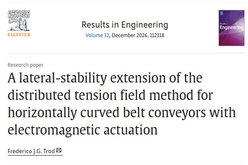The height and width of the screenshot is (165, 248).
Task: Click the horizontal divider below the journal header
Action: pyautogui.click(x=126, y=53)
